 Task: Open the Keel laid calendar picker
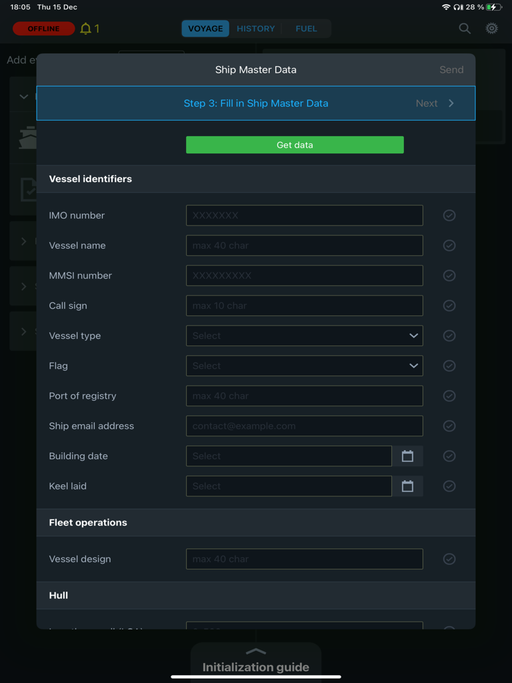coord(408,486)
